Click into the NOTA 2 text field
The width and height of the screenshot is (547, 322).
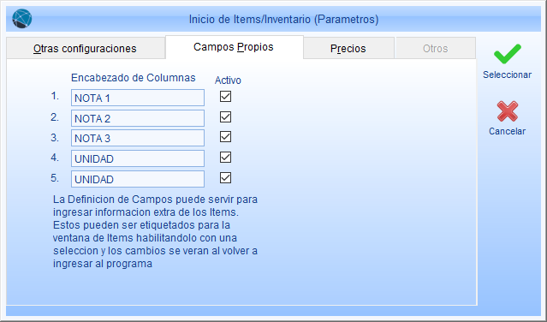coord(138,118)
